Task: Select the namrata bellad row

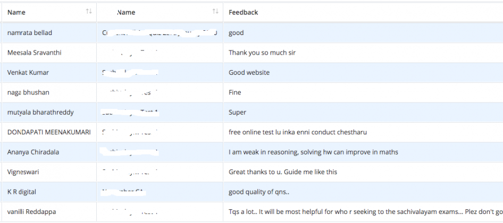Action: tap(251, 33)
